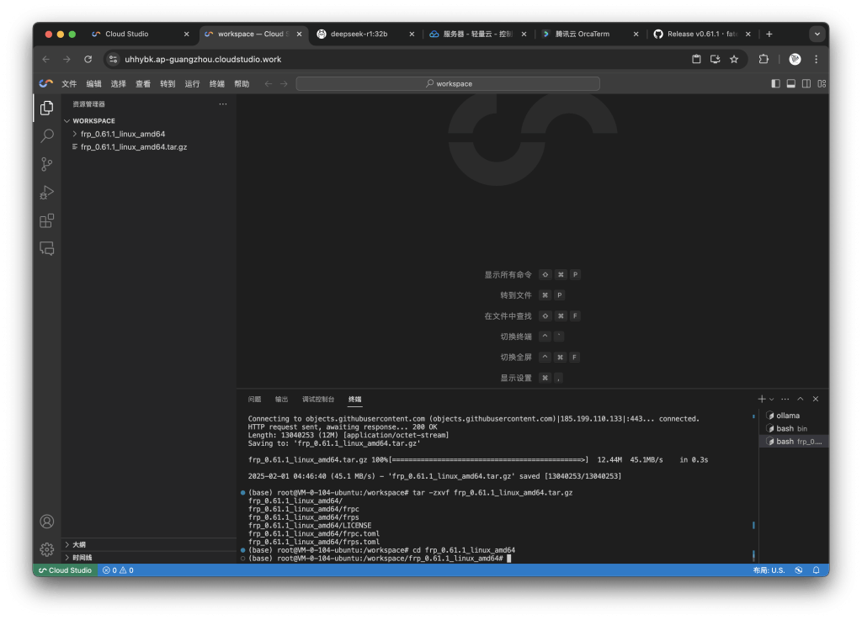Open Chrome three-dot menu

point(817,60)
